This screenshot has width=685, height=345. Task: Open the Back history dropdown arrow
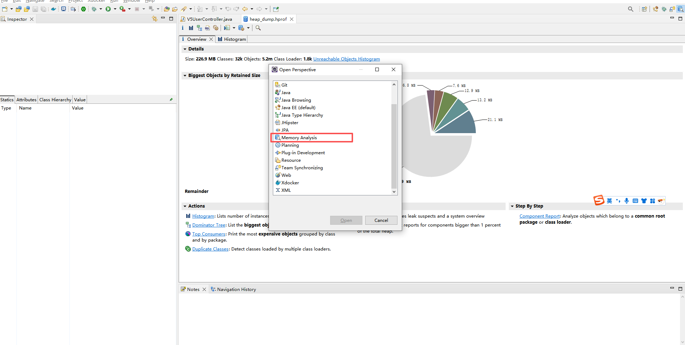pos(252,9)
